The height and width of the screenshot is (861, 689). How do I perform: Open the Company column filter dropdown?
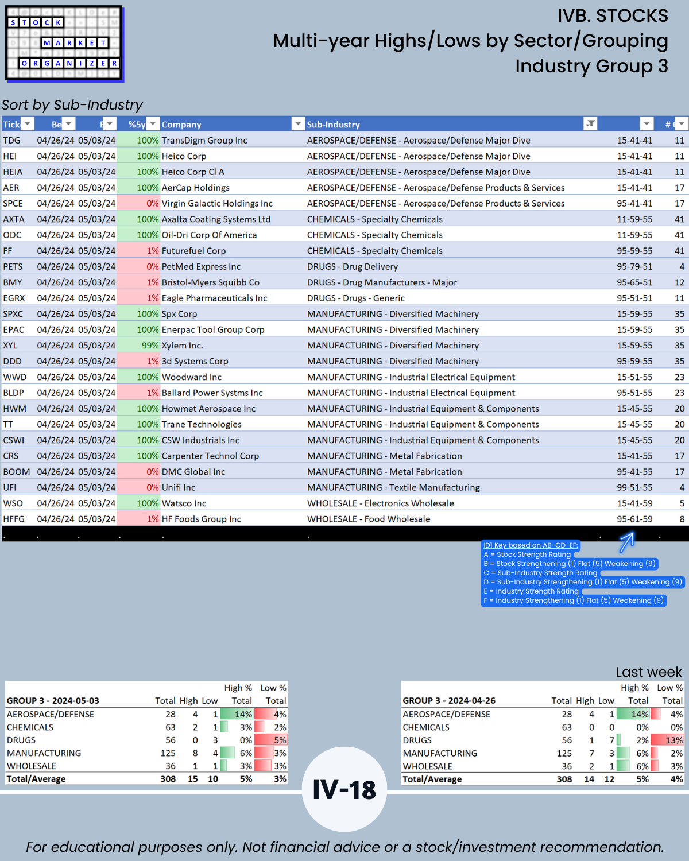(298, 124)
